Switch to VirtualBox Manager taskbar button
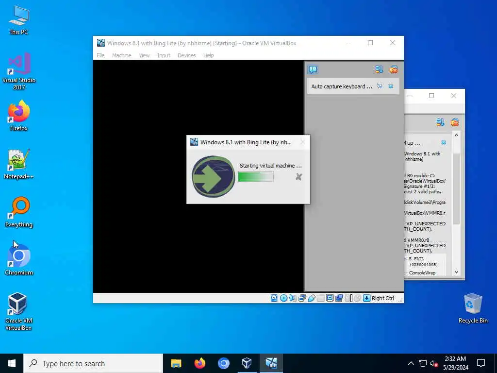 coord(247,363)
